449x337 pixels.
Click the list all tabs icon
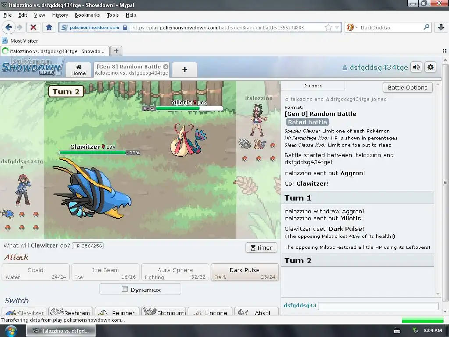[x=445, y=51]
